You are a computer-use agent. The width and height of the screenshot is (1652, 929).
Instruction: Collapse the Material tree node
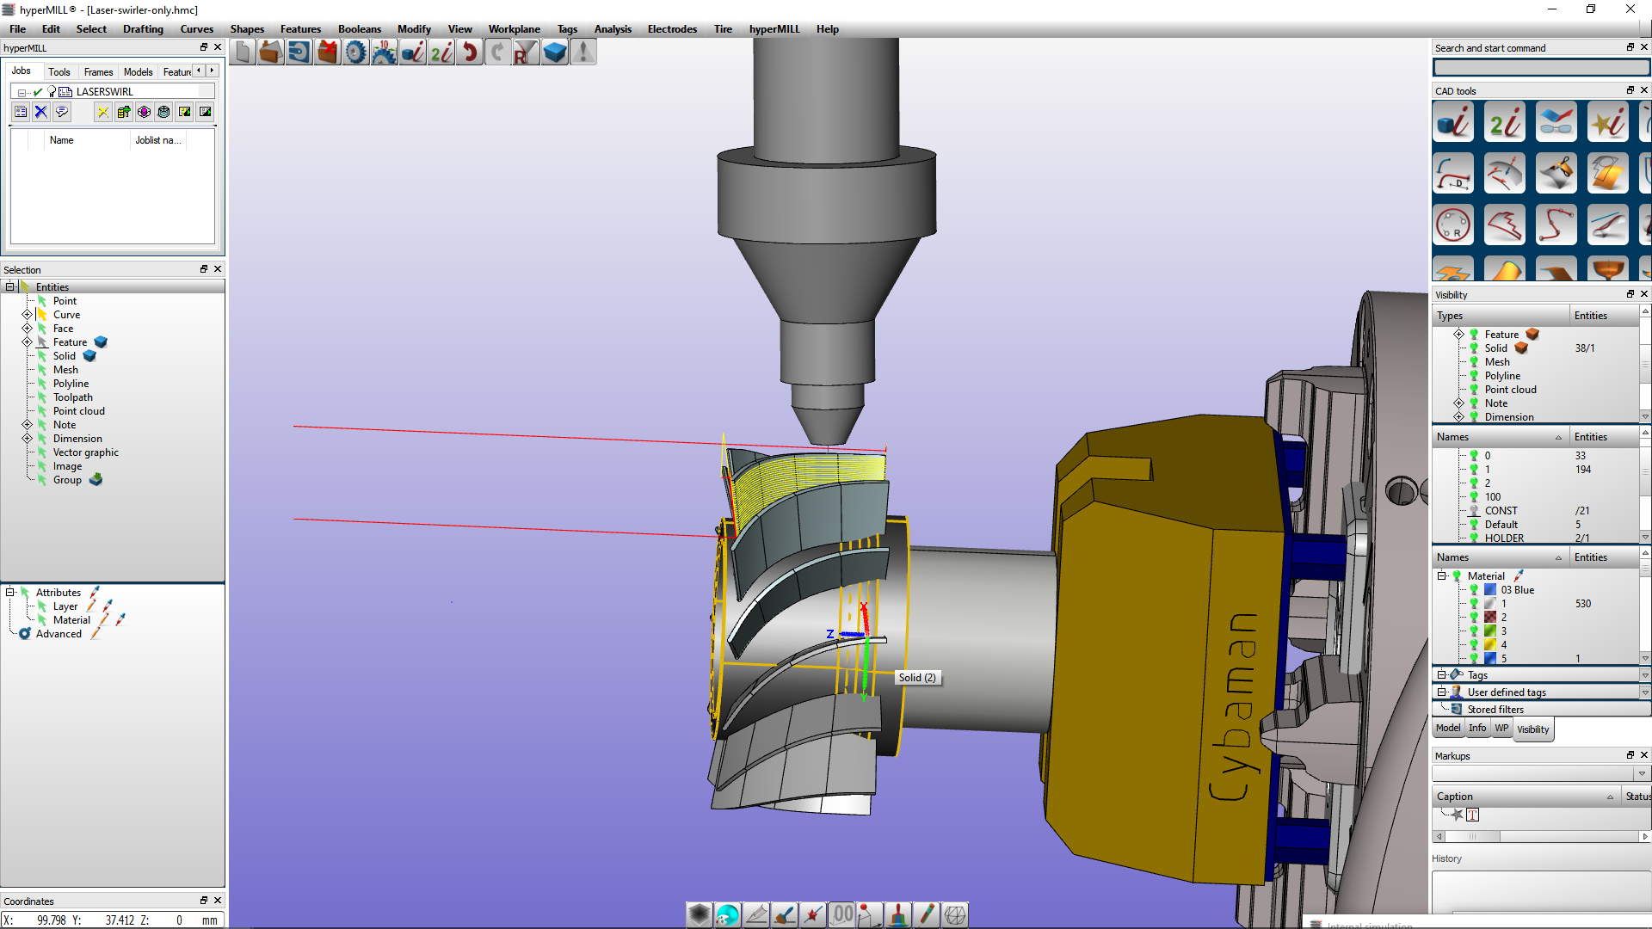(x=1442, y=576)
